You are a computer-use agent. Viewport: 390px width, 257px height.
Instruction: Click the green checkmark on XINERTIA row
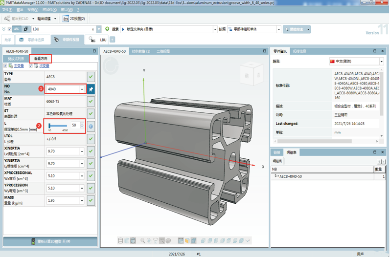(x=91, y=151)
